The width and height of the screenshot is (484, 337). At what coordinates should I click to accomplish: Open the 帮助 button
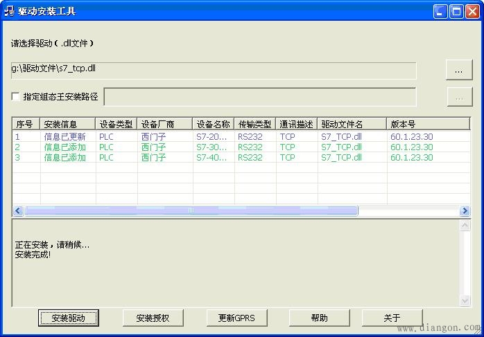coord(319,318)
